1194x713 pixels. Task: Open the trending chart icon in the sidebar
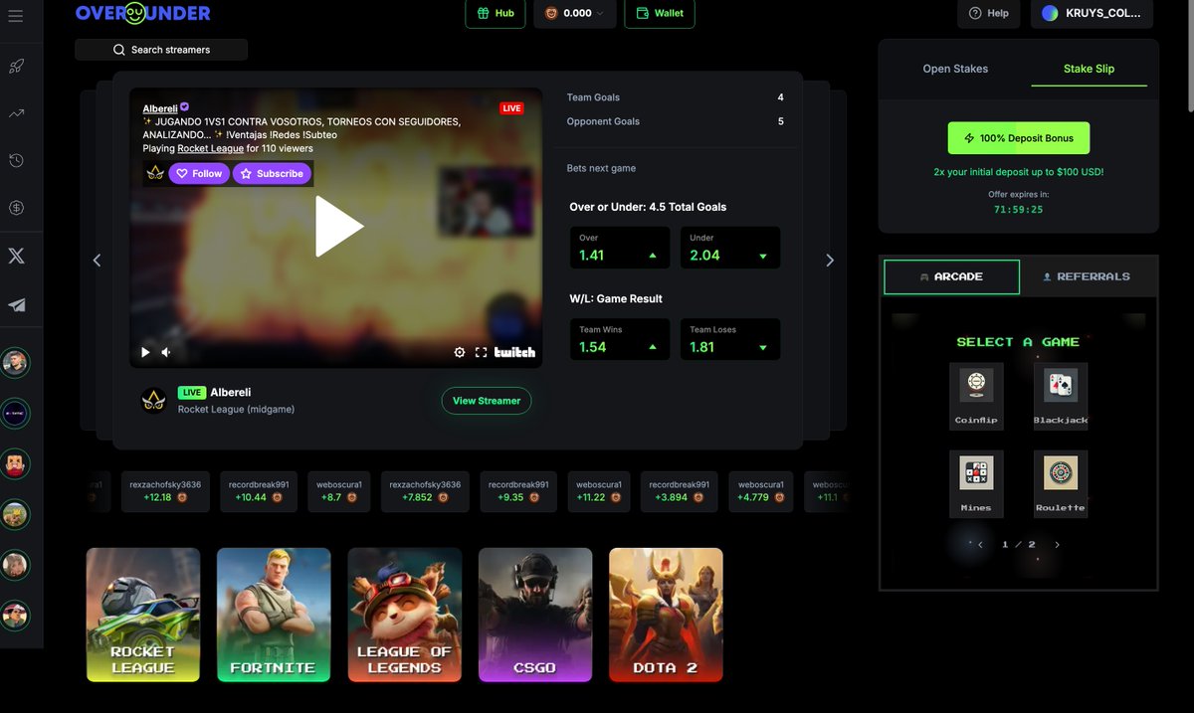16,113
